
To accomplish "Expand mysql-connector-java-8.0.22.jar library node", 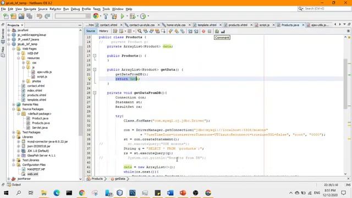I will 18,141.
